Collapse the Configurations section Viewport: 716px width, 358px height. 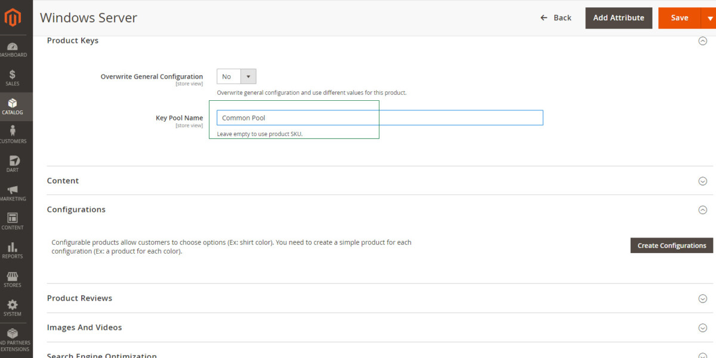pos(703,210)
